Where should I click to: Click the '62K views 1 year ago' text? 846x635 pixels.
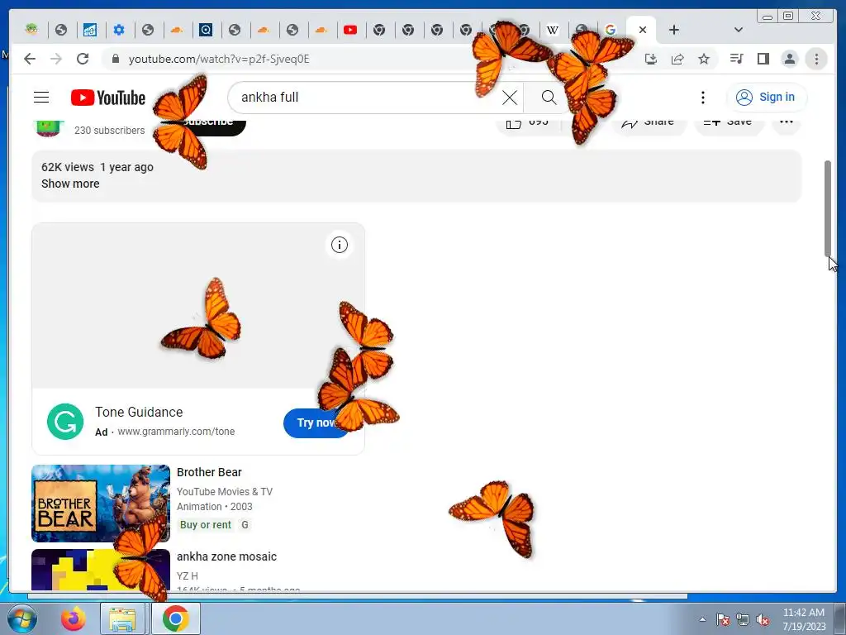(97, 167)
